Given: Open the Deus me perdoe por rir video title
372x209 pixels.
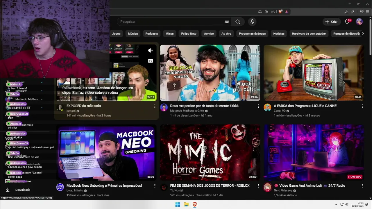Looking at the screenshot, I should 204,106.
